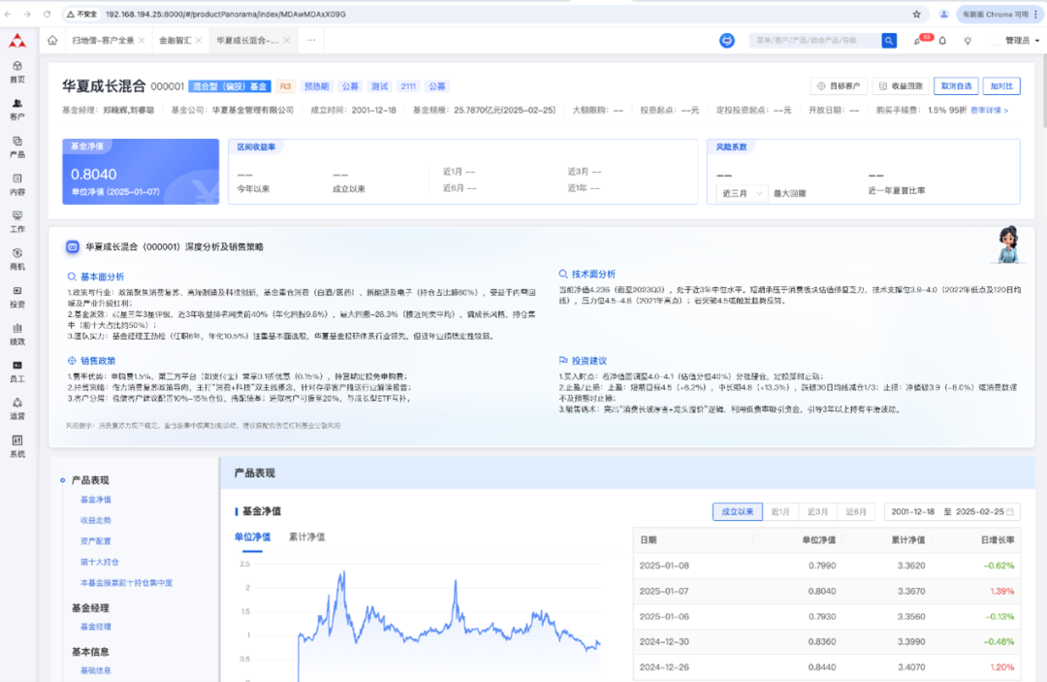This screenshot has height=682, width=1047.
Task: Click the 收益回测 button
Action: click(x=900, y=86)
